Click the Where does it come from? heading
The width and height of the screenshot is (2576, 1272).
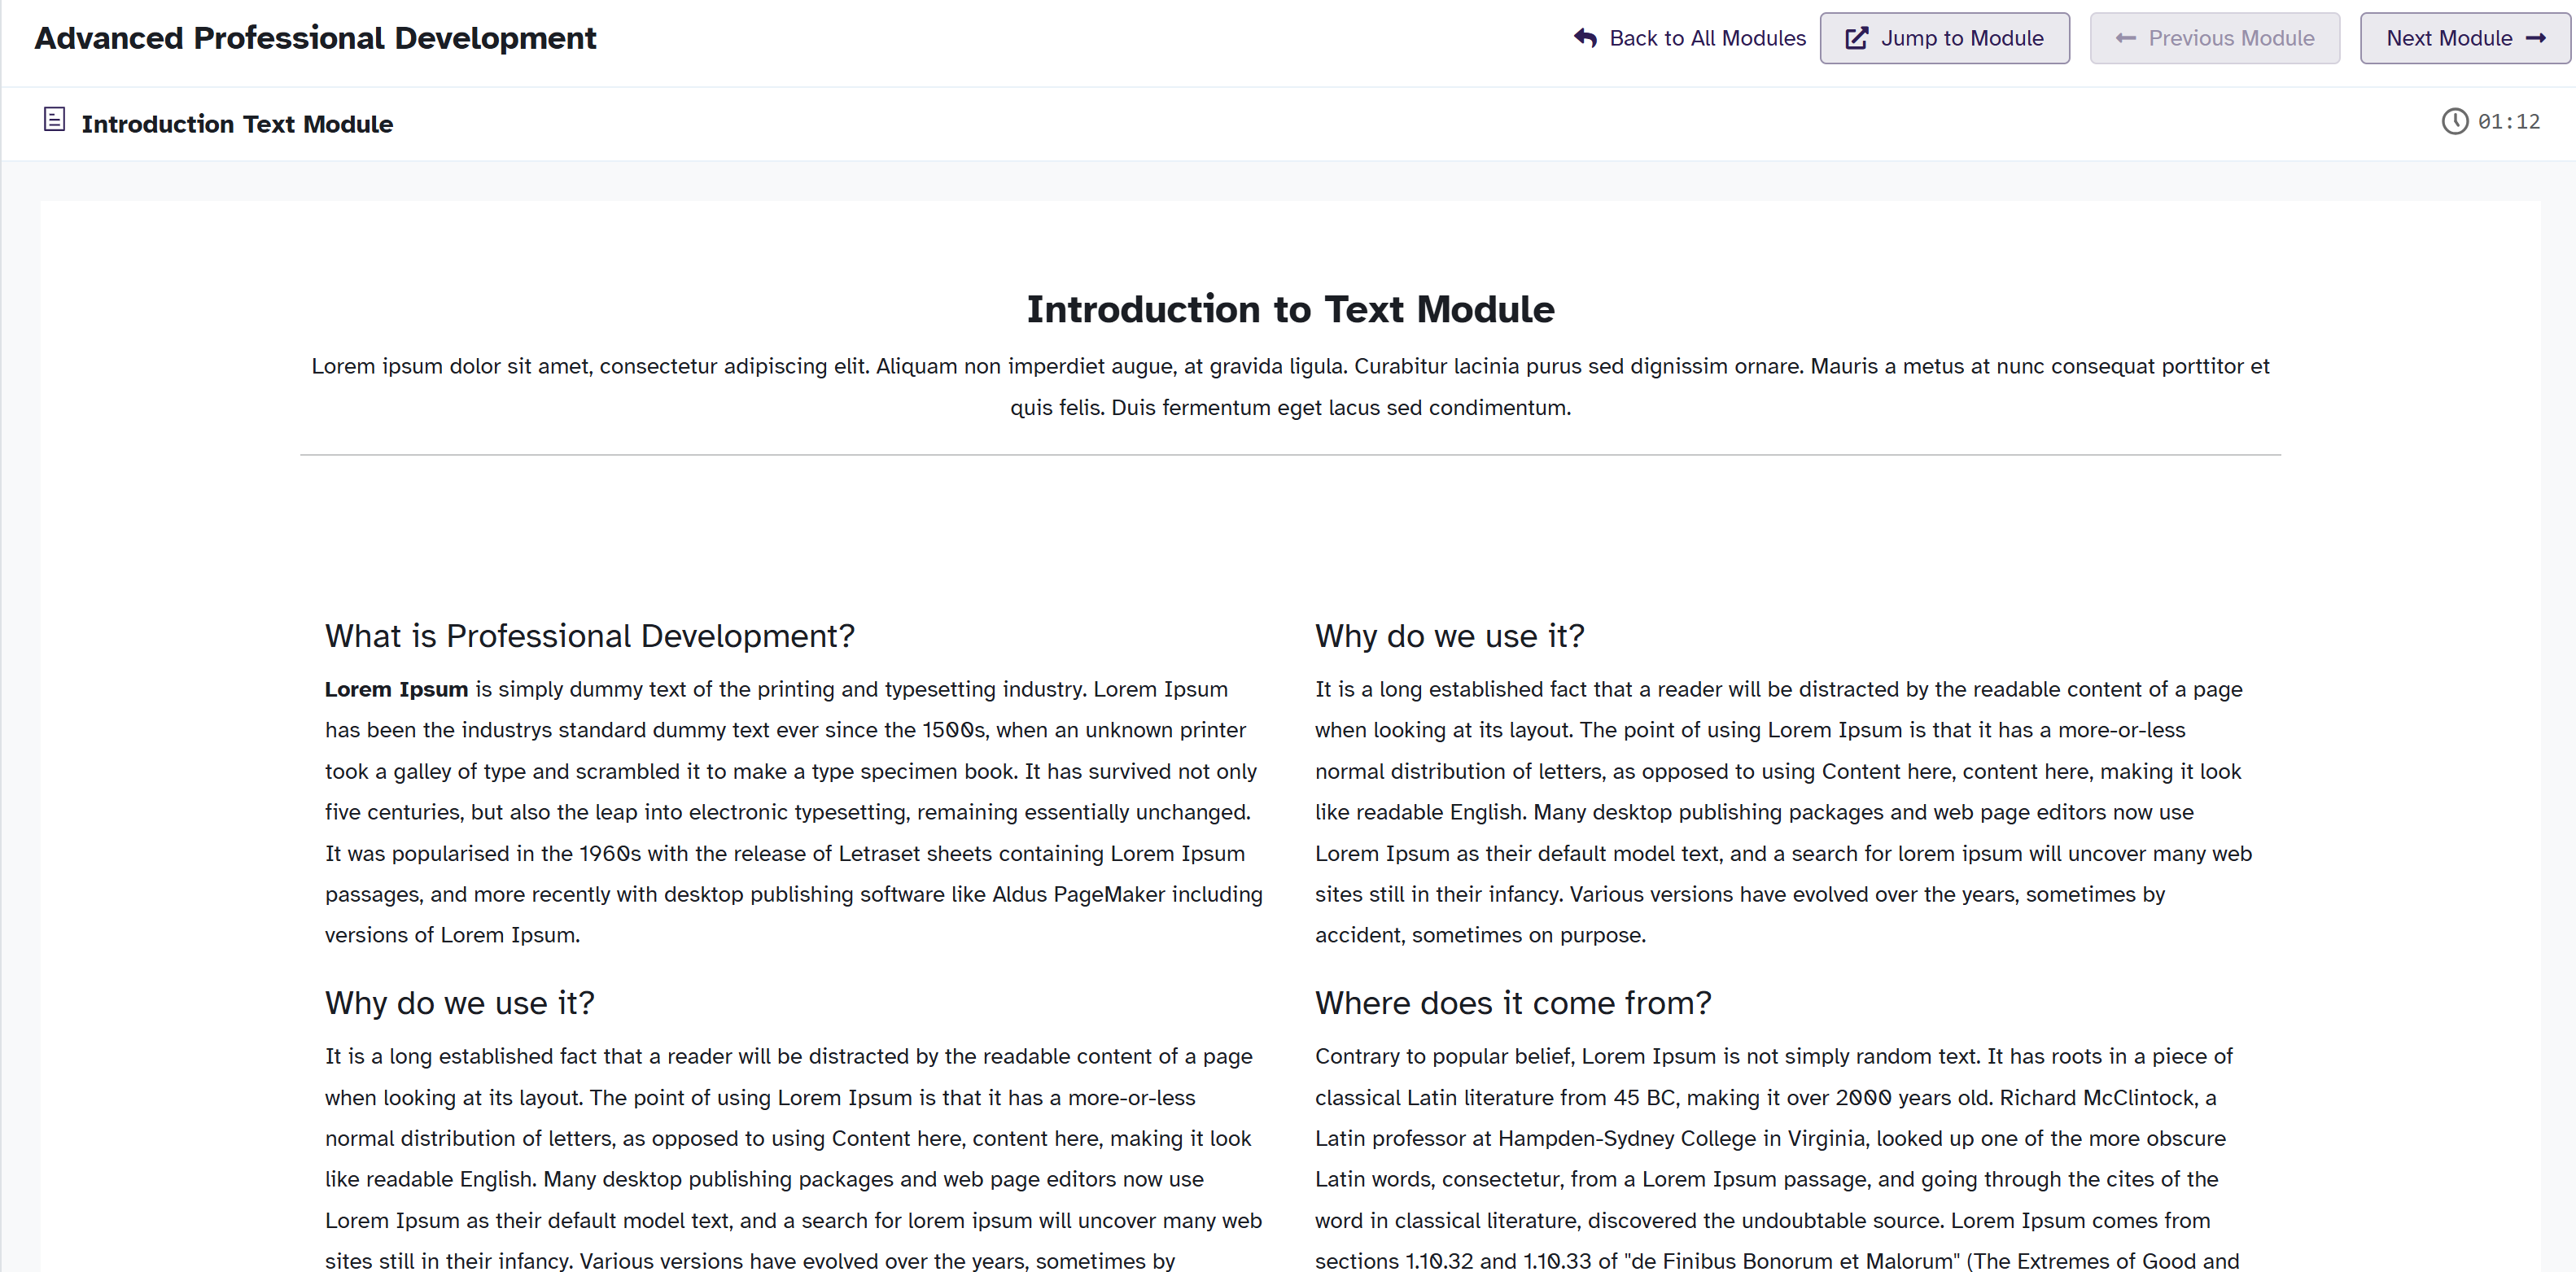(x=1512, y=1003)
